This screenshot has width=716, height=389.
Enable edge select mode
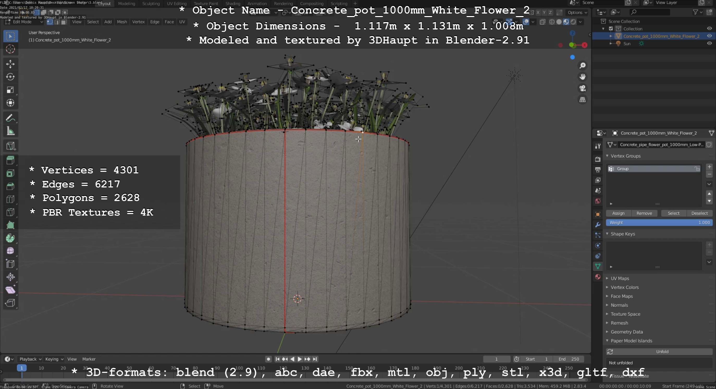[57, 22]
